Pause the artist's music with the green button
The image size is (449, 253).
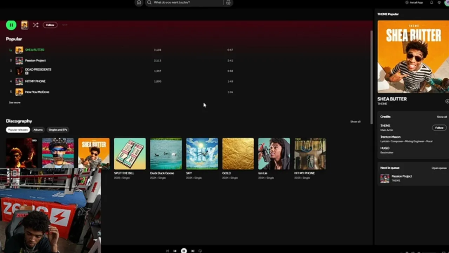11,25
